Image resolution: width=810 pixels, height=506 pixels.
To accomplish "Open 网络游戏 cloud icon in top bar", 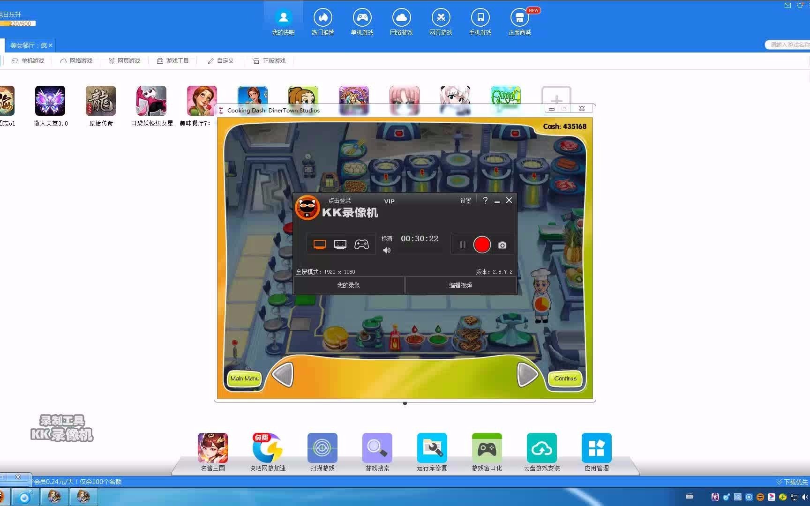I will pos(401,22).
